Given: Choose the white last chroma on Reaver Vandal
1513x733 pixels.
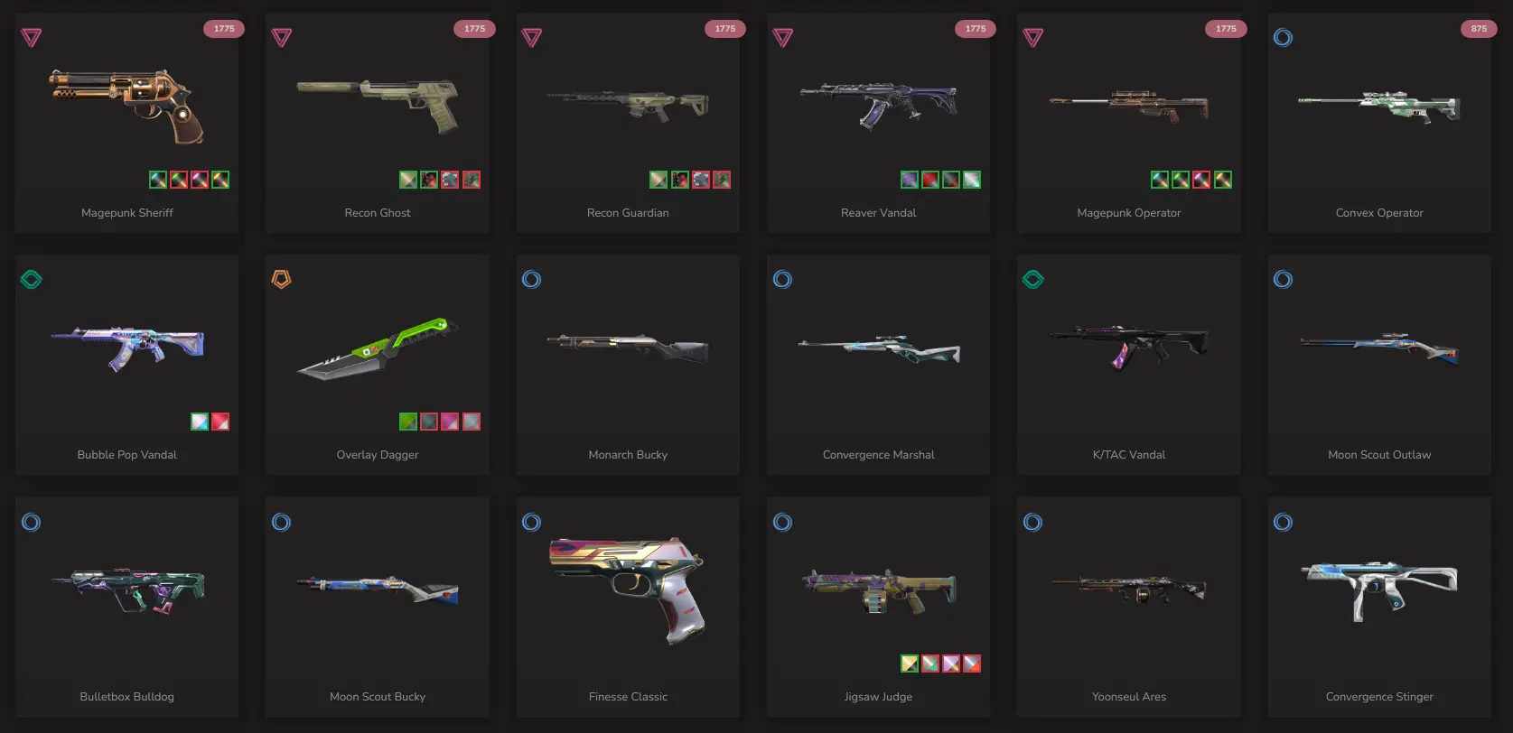Looking at the screenshot, I should tap(972, 180).
